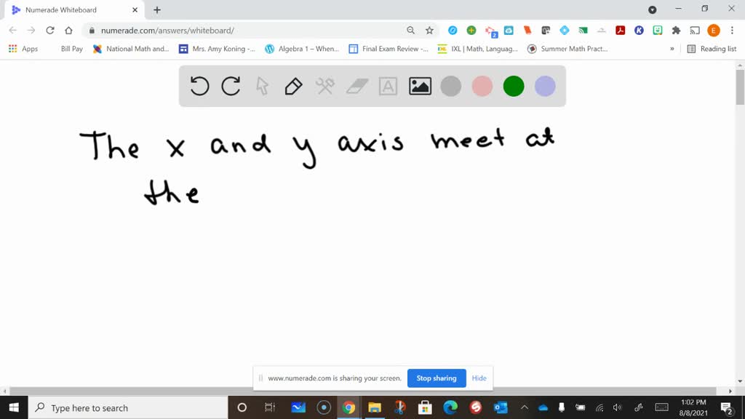Bookmark this page with the star
The height and width of the screenshot is (419, 745).
pyautogui.click(x=429, y=31)
